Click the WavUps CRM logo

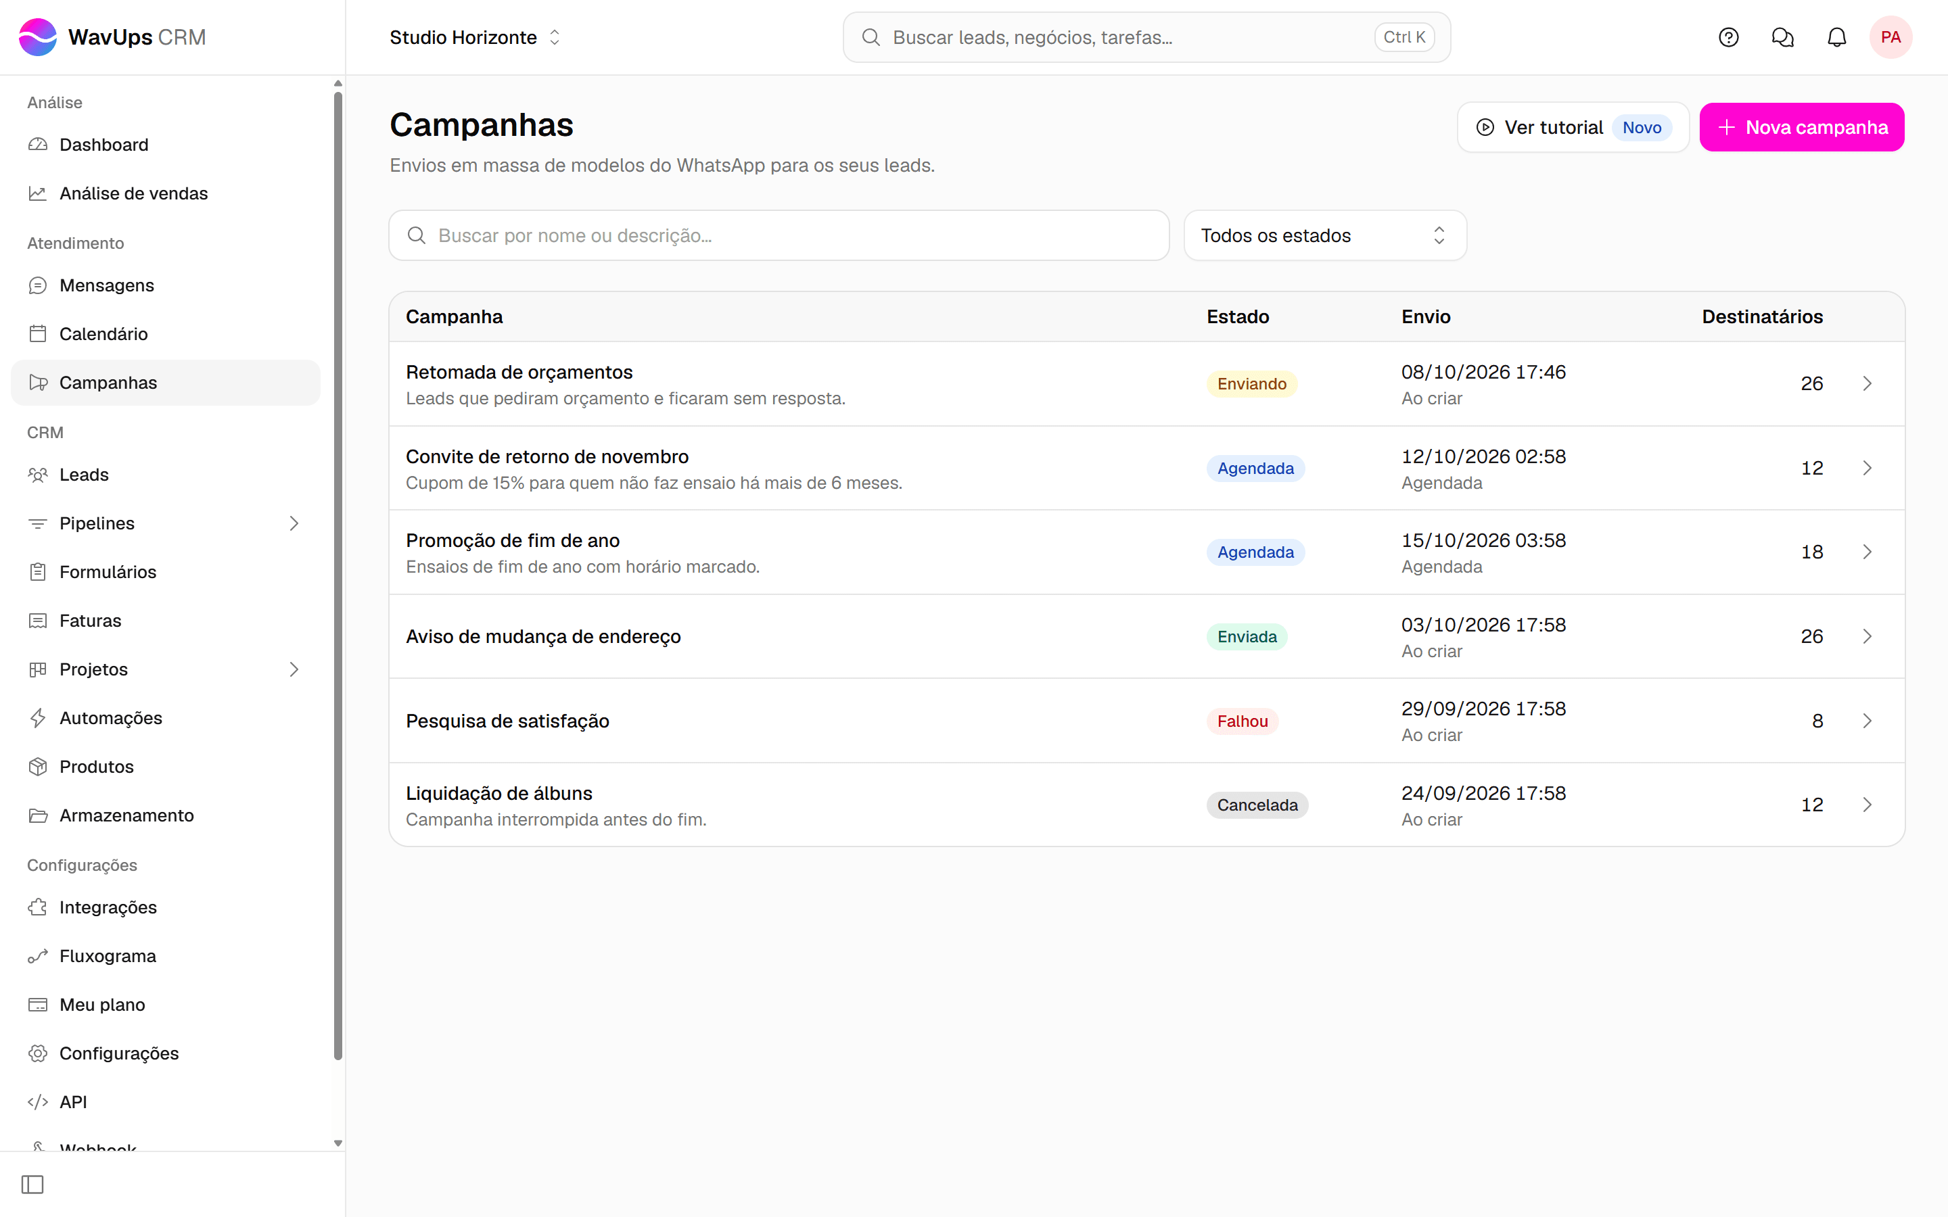coord(112,37)
